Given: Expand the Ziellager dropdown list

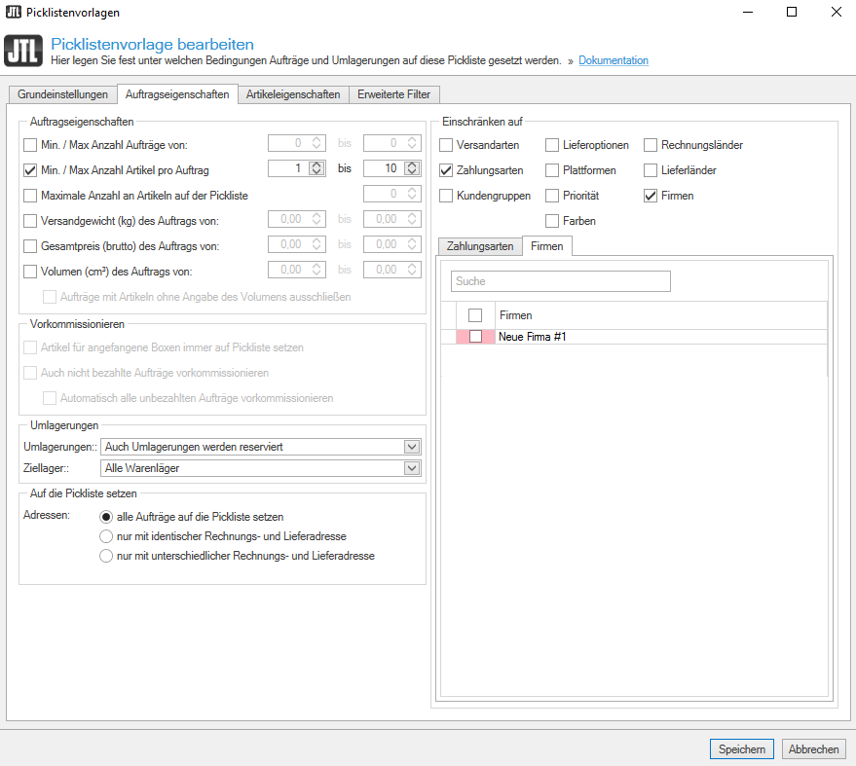Looking at the screenshot, I should point(412,468).
